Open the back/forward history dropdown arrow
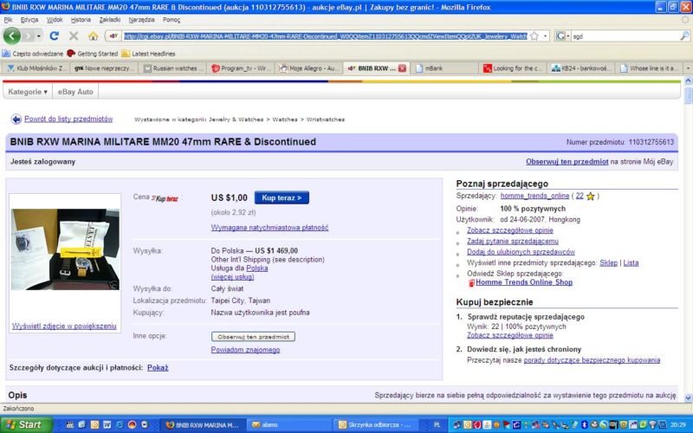 [39, 36]
